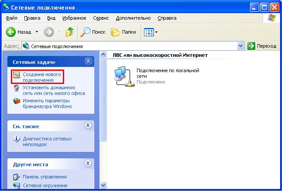Click the sidebar scrollbar thumb
The image size is (284, 192).
click(103, 100)
